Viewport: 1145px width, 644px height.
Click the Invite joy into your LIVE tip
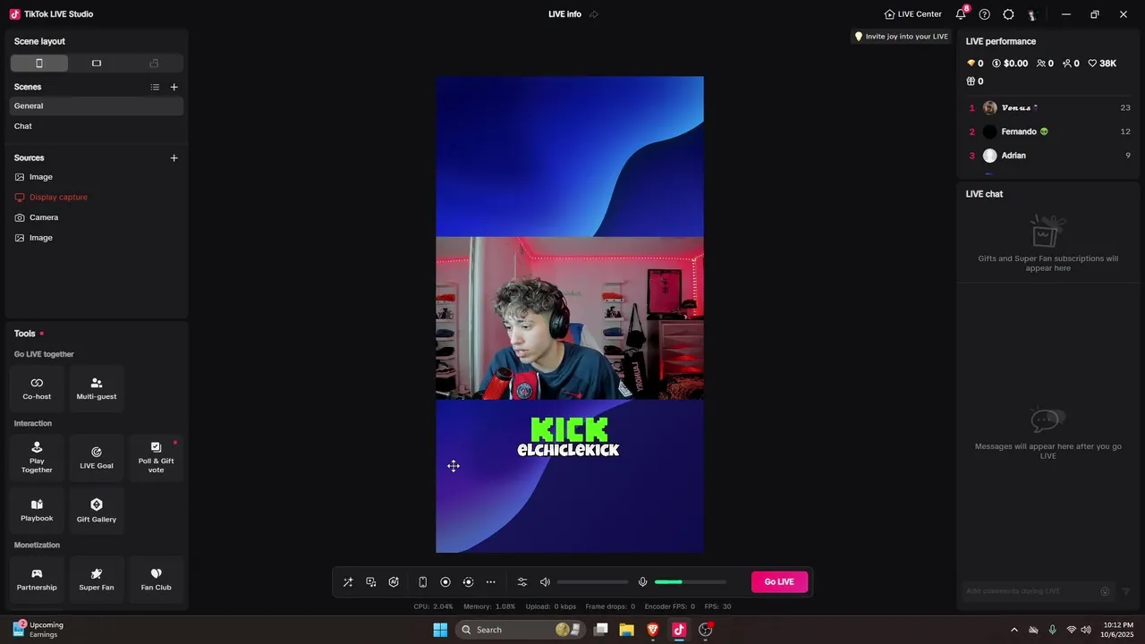click(901, 37)
